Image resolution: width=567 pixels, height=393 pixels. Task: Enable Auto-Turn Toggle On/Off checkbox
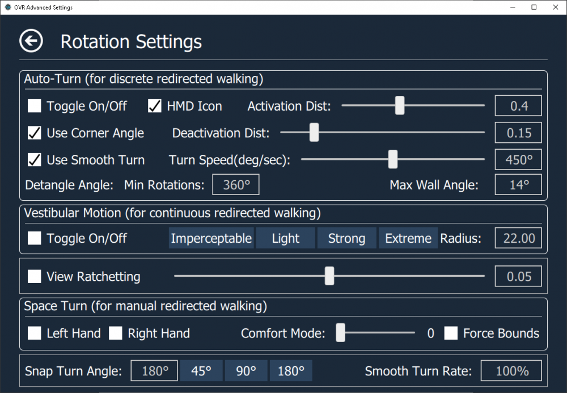[35, 106]
